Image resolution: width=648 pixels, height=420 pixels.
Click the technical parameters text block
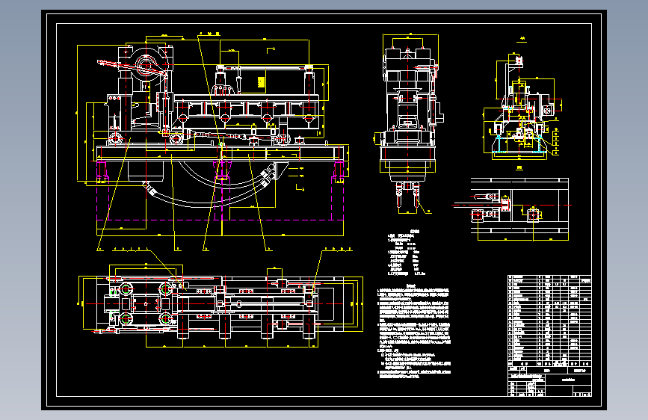407,252
